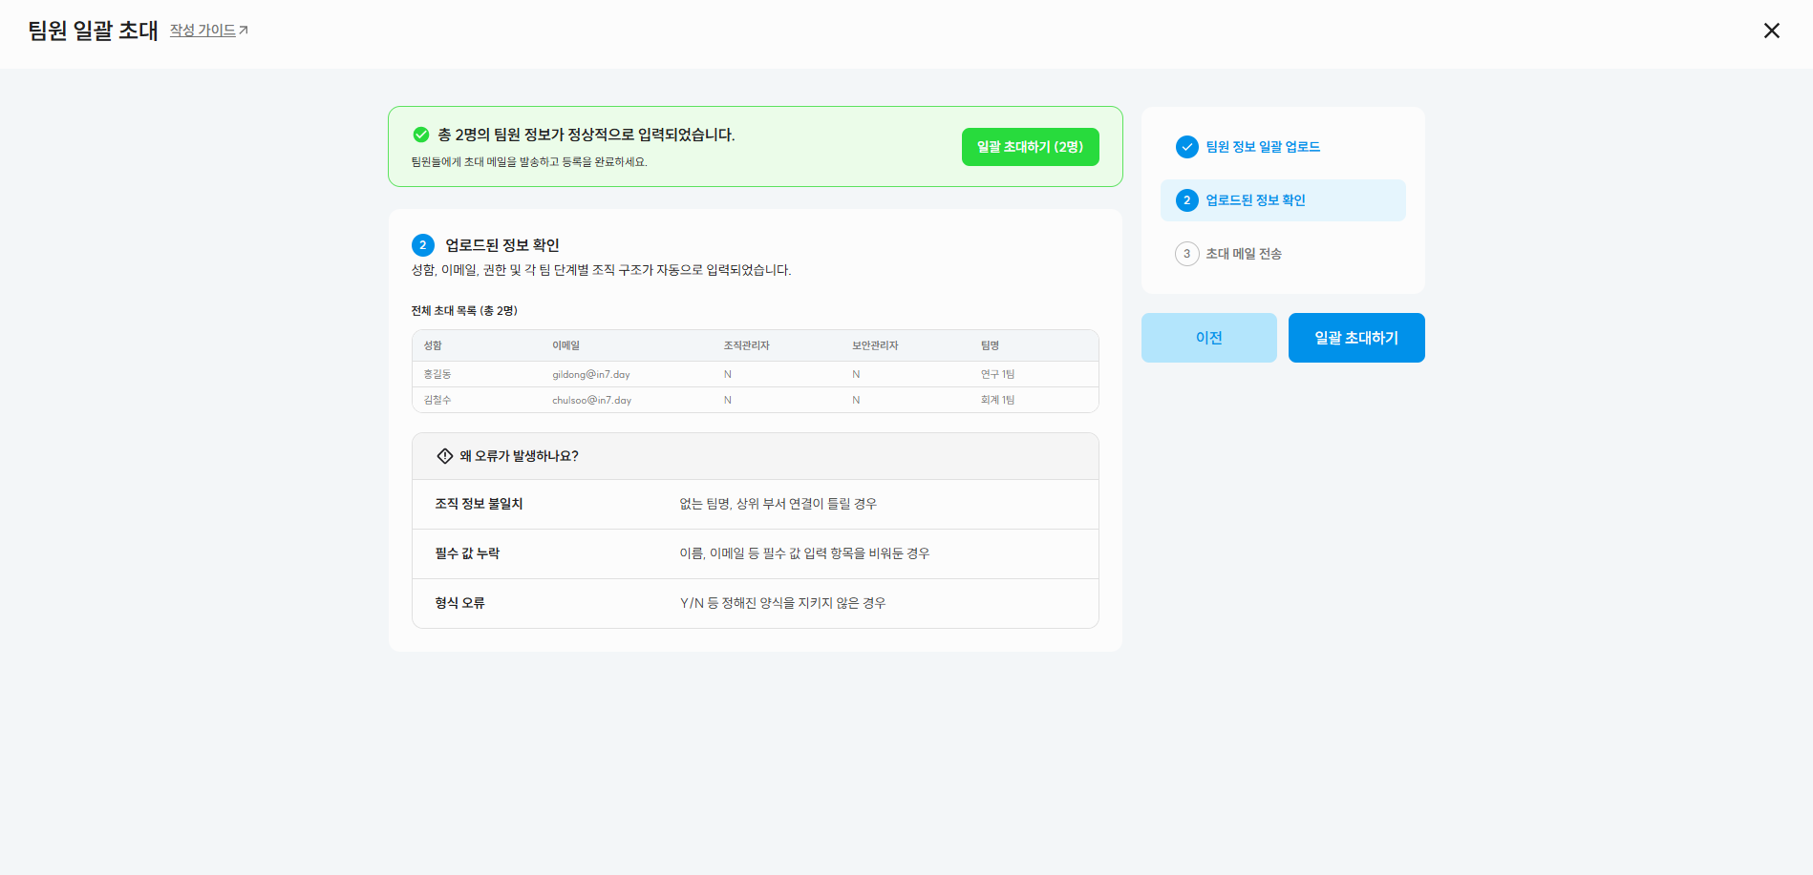This screenshot has height=875, width=1813.
Task: Select the 팀원 정보 일괄 업로드 step
Action: tap(1262, 147)
